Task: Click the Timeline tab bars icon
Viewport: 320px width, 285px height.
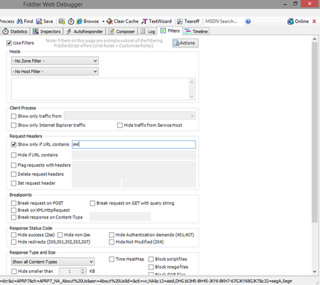Action: 187,31
